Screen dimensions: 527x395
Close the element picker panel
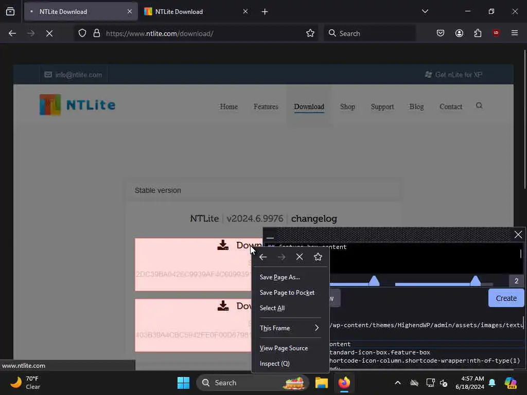[x=518, y=235]
